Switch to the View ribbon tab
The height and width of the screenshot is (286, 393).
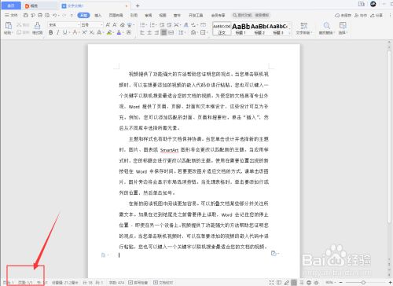(163, 16)
